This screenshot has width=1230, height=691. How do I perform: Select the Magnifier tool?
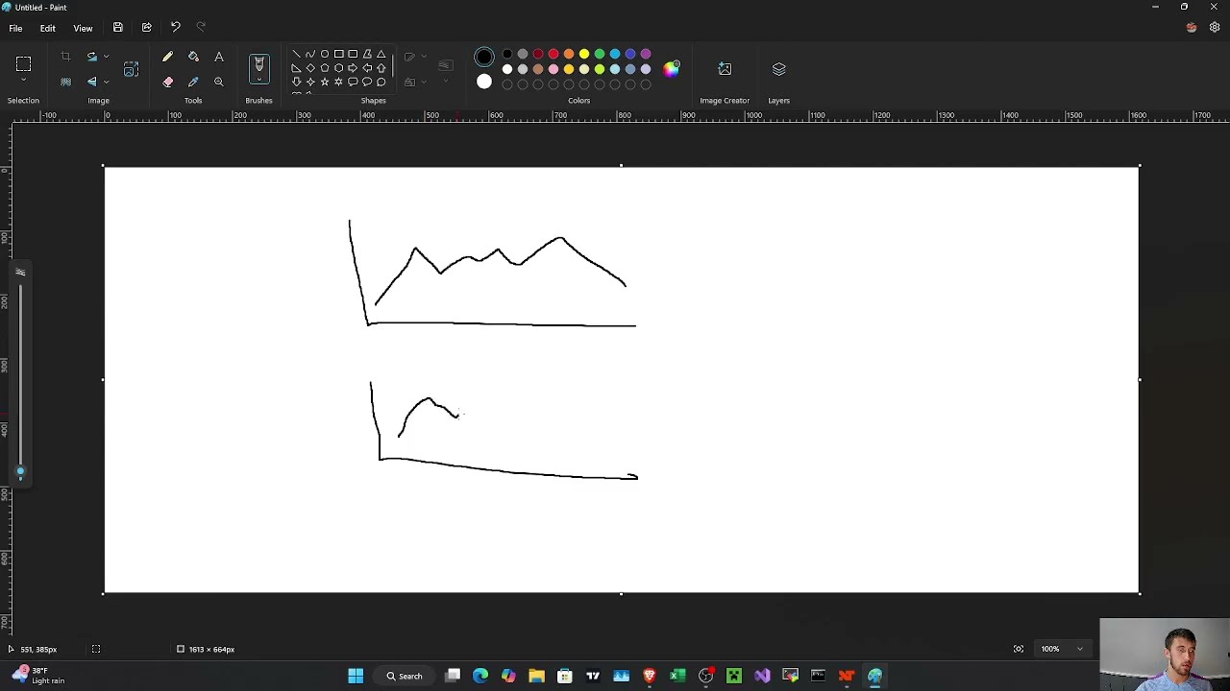pyautogui.click(x=219, y=83)
